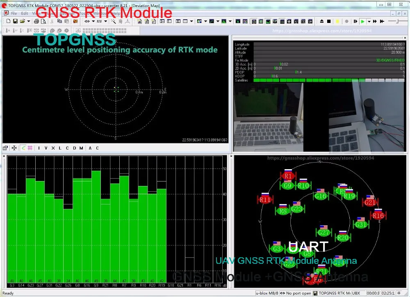The image size is (410, 297).
Task: Click the red Clear All icon
Action: pyautogui.click(x=75, y=21)
